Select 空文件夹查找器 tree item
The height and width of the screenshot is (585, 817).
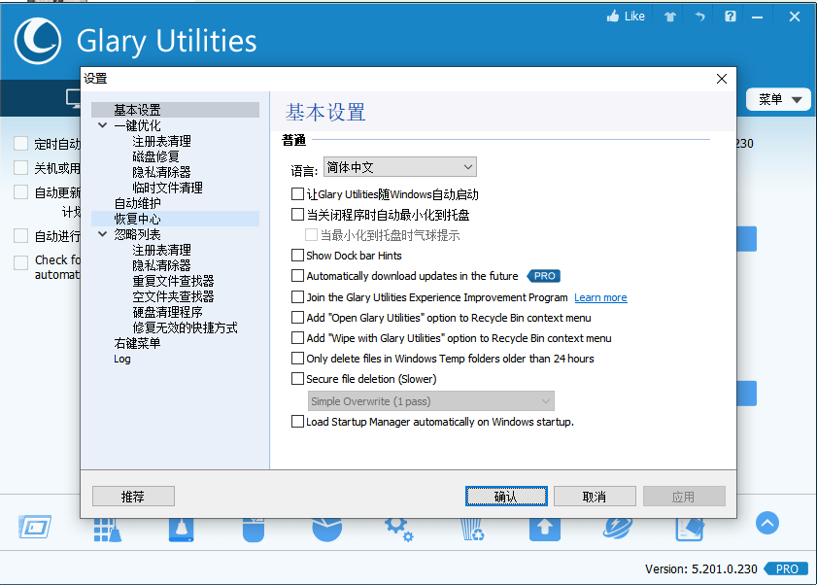coord(173,296)
